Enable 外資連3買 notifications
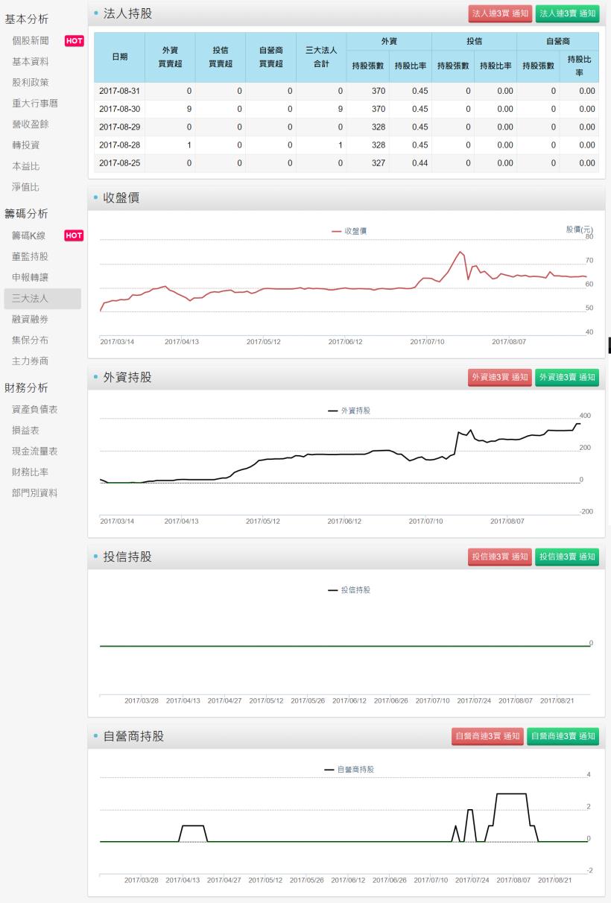The width and height of the screenshot is (611, 903). pyautogui.click(x=499, y=377)
